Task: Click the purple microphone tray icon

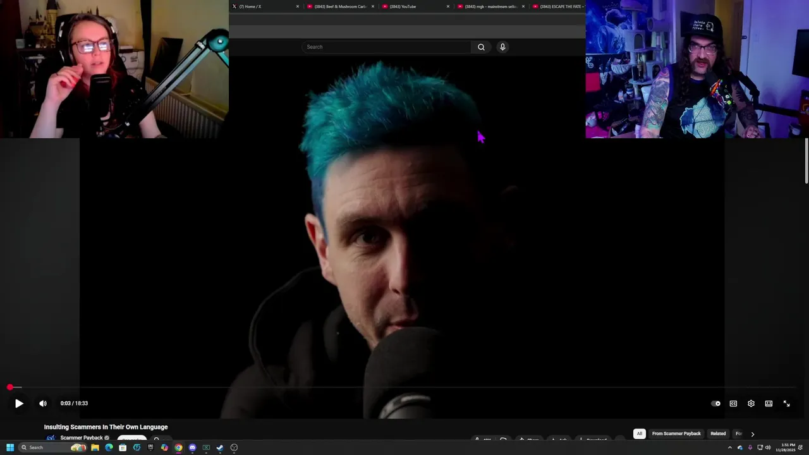Action: click(750, 447)
